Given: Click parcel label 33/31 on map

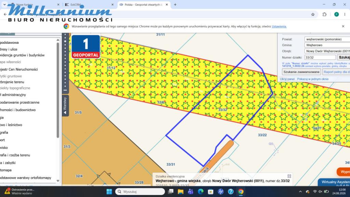Looking at the screenshot, I should tap(171, 165).
